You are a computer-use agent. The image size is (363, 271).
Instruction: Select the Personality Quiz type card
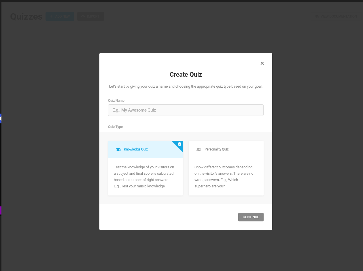click(226, 168)
